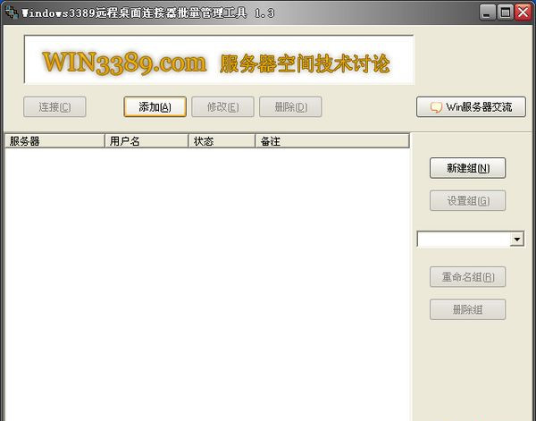Add a server with 添加(A) button
Viewport: 536px width, 421px height.
point(155,107)
